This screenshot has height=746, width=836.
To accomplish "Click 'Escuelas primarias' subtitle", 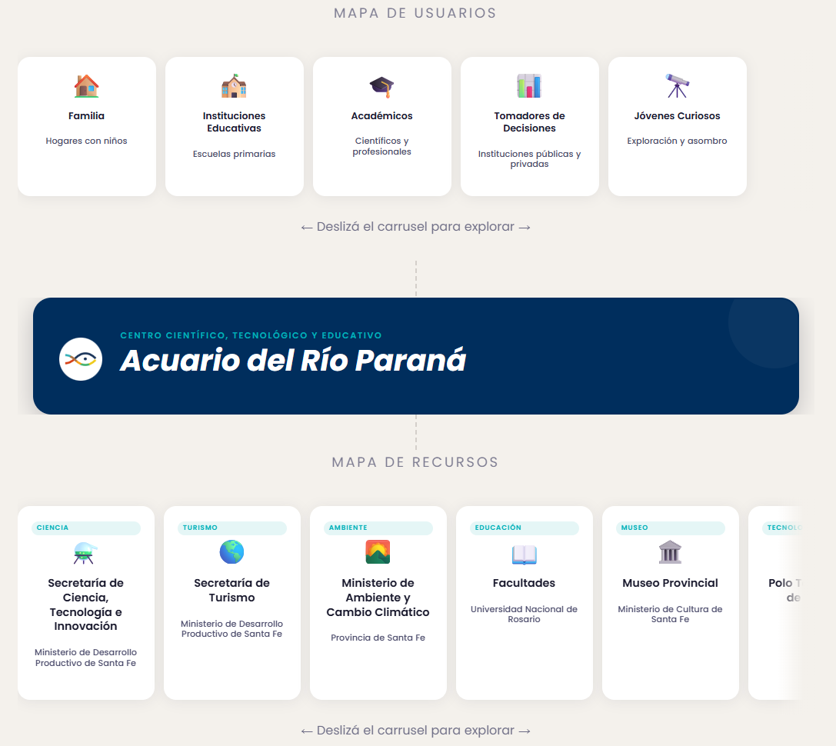I will [234, 154].
